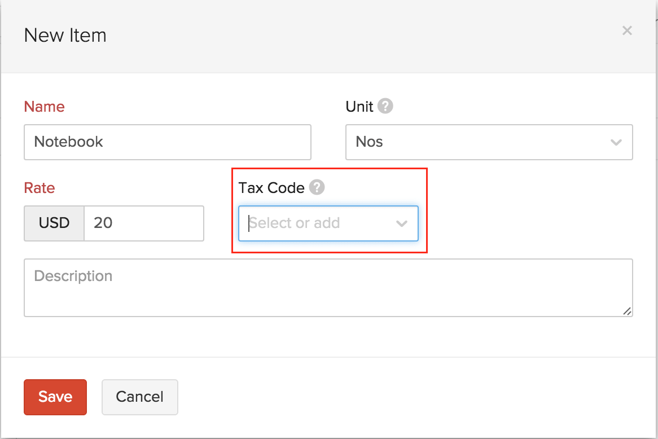Viewport: 658px width, 439px height.
Task: Click inside the Description text area
Action: coord(327,288)
